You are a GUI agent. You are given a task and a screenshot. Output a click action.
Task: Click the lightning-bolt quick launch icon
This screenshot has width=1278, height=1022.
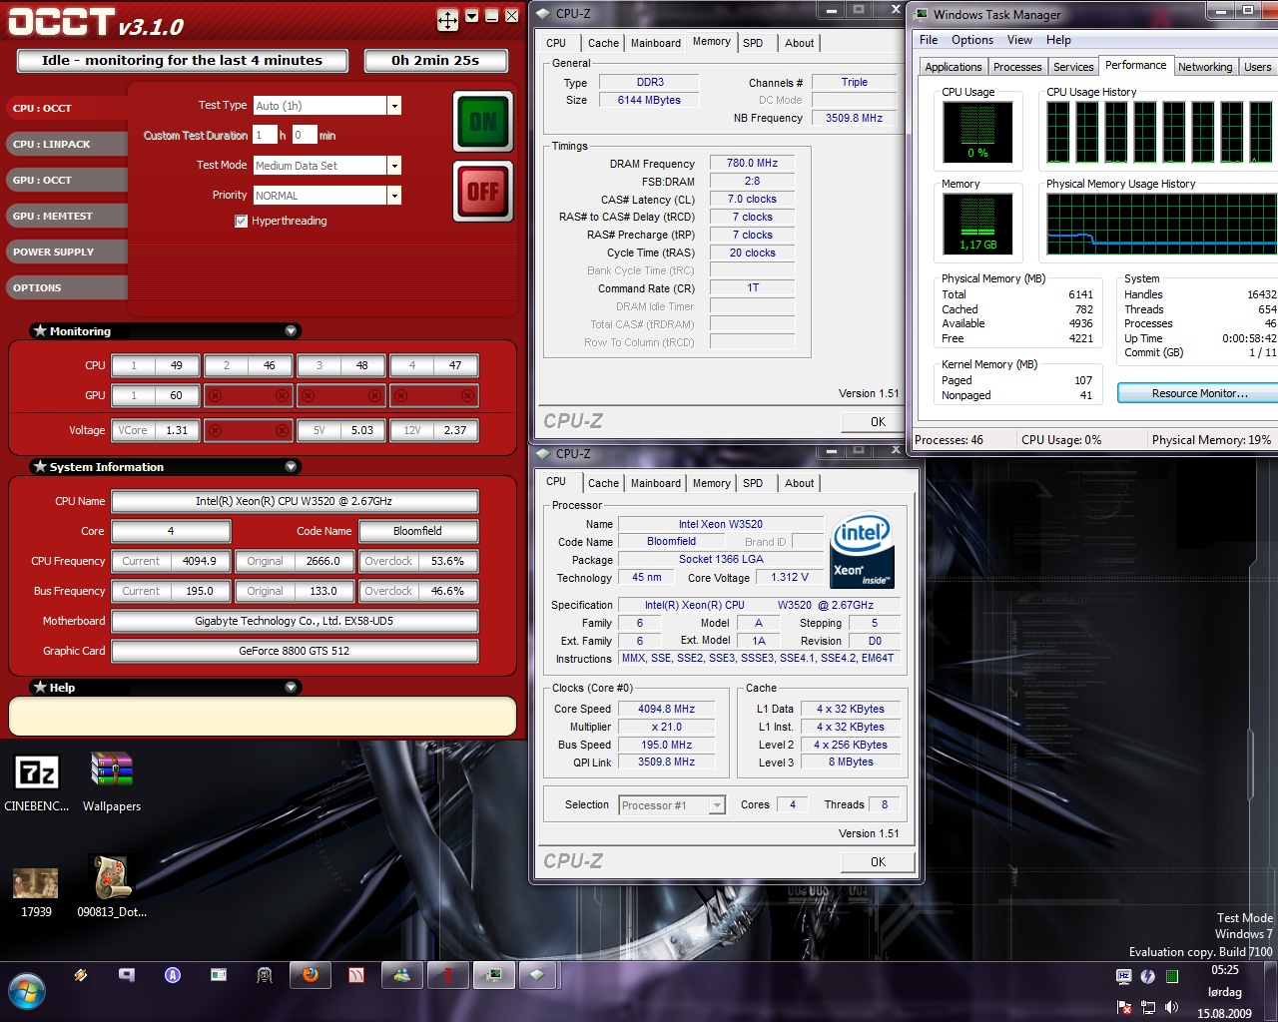tap(81, 975)
